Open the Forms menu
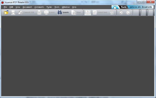 click(49, 7)
